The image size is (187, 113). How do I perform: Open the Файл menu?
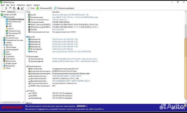(x=3, y=5)
